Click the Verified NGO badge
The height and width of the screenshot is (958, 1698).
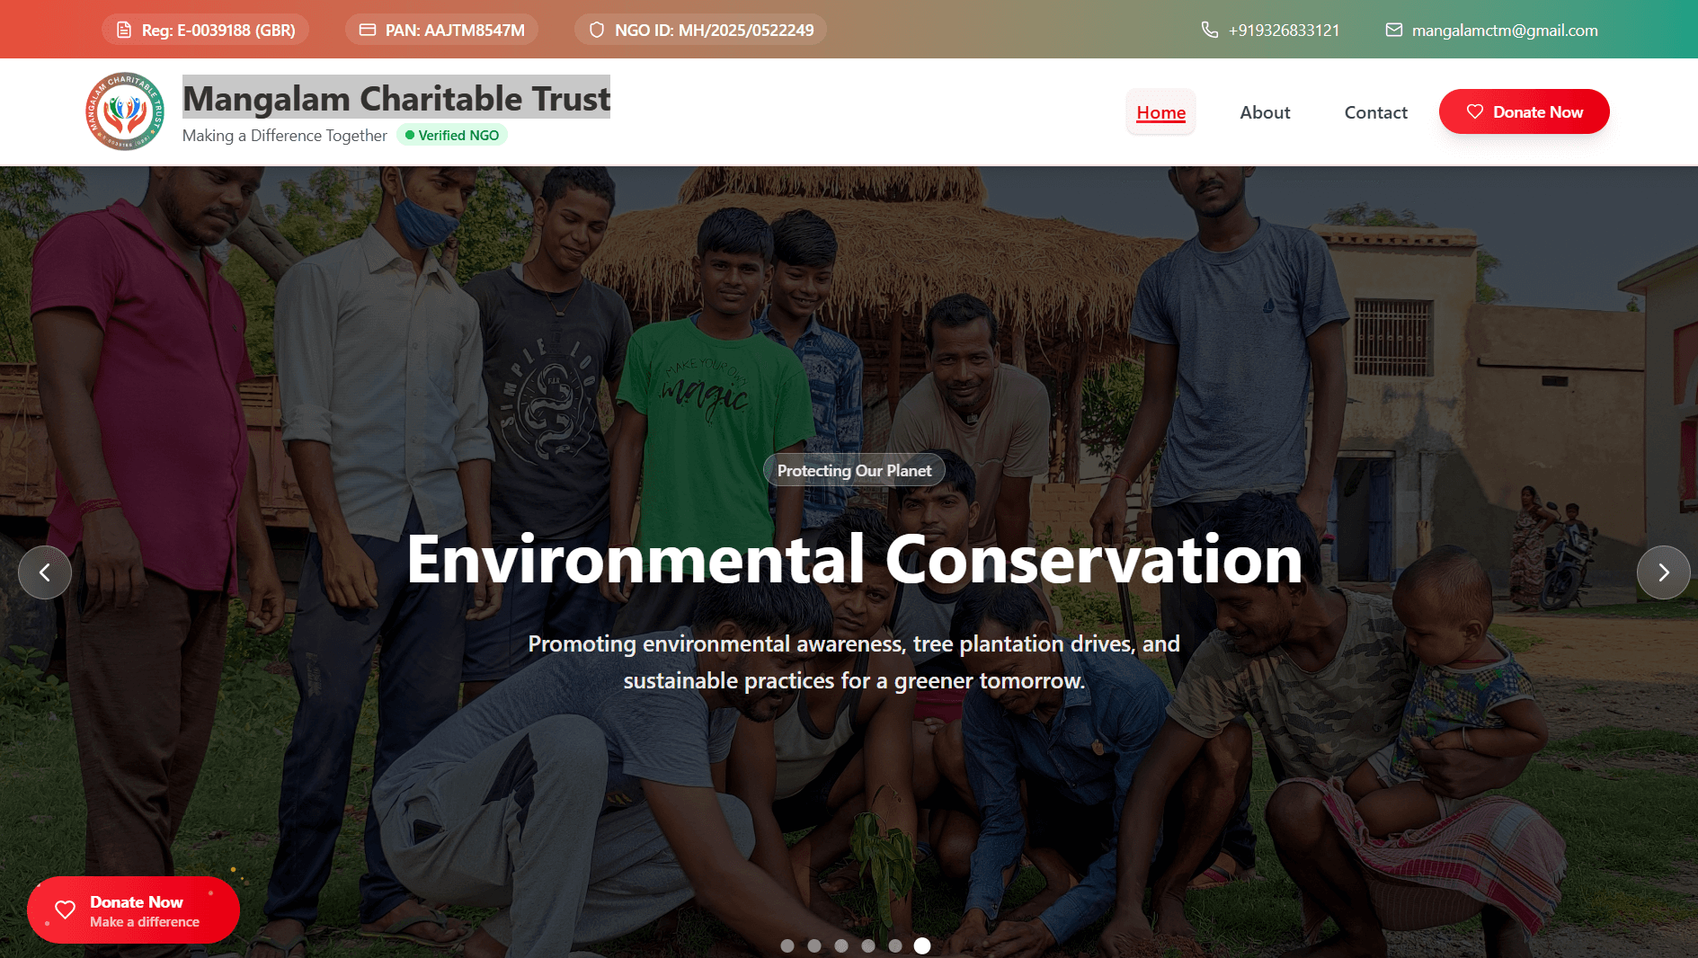[x=452, y=135]
